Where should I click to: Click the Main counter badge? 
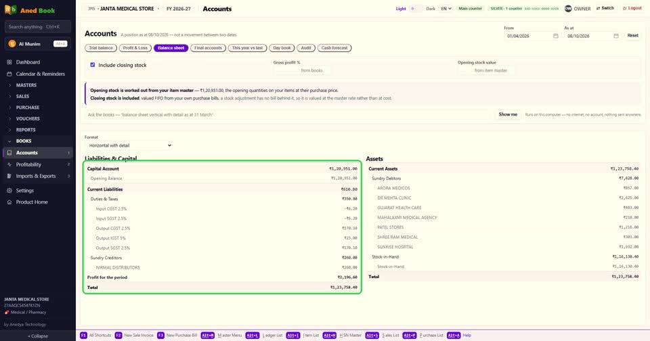(470, 8)
